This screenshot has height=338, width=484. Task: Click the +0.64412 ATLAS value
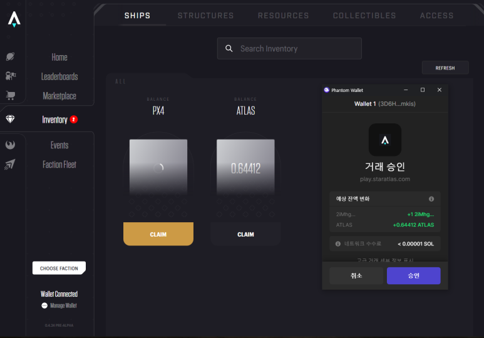point(413,225)
